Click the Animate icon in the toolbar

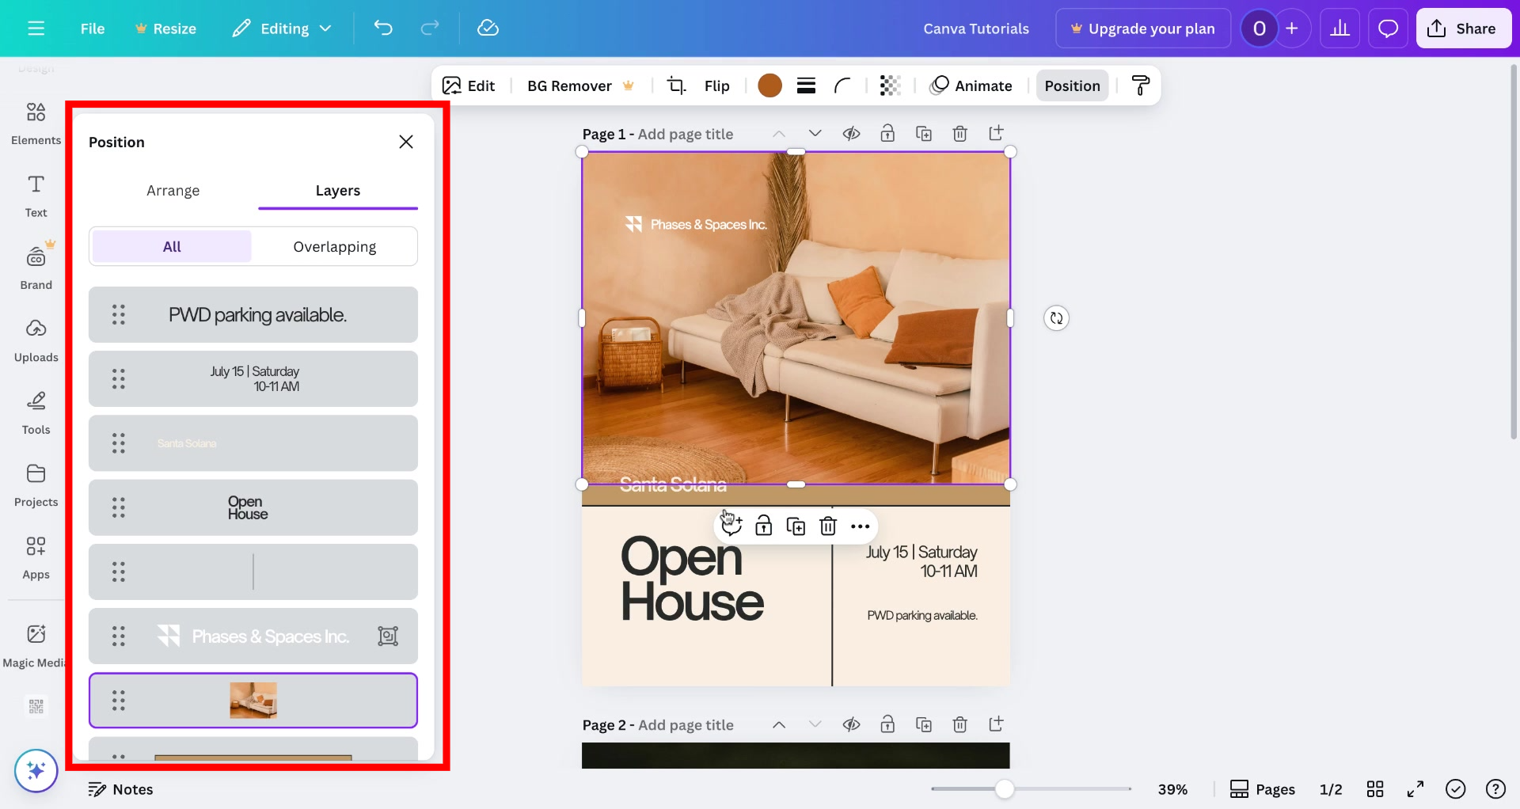(x=938, y=85)
